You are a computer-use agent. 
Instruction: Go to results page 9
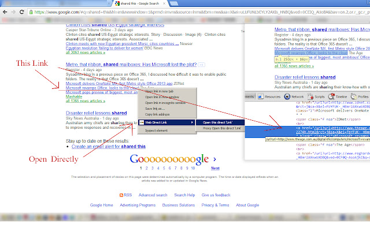point(187,168)
